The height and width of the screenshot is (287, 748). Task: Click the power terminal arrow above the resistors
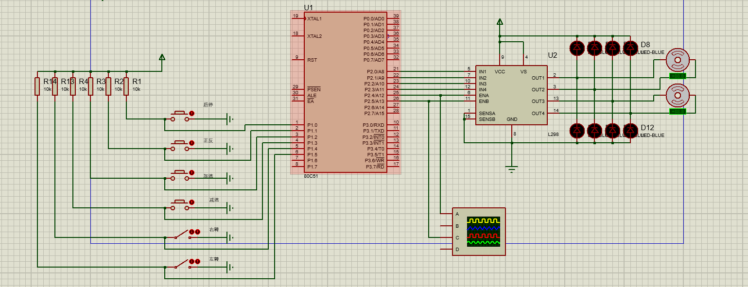tap(162, 57)
